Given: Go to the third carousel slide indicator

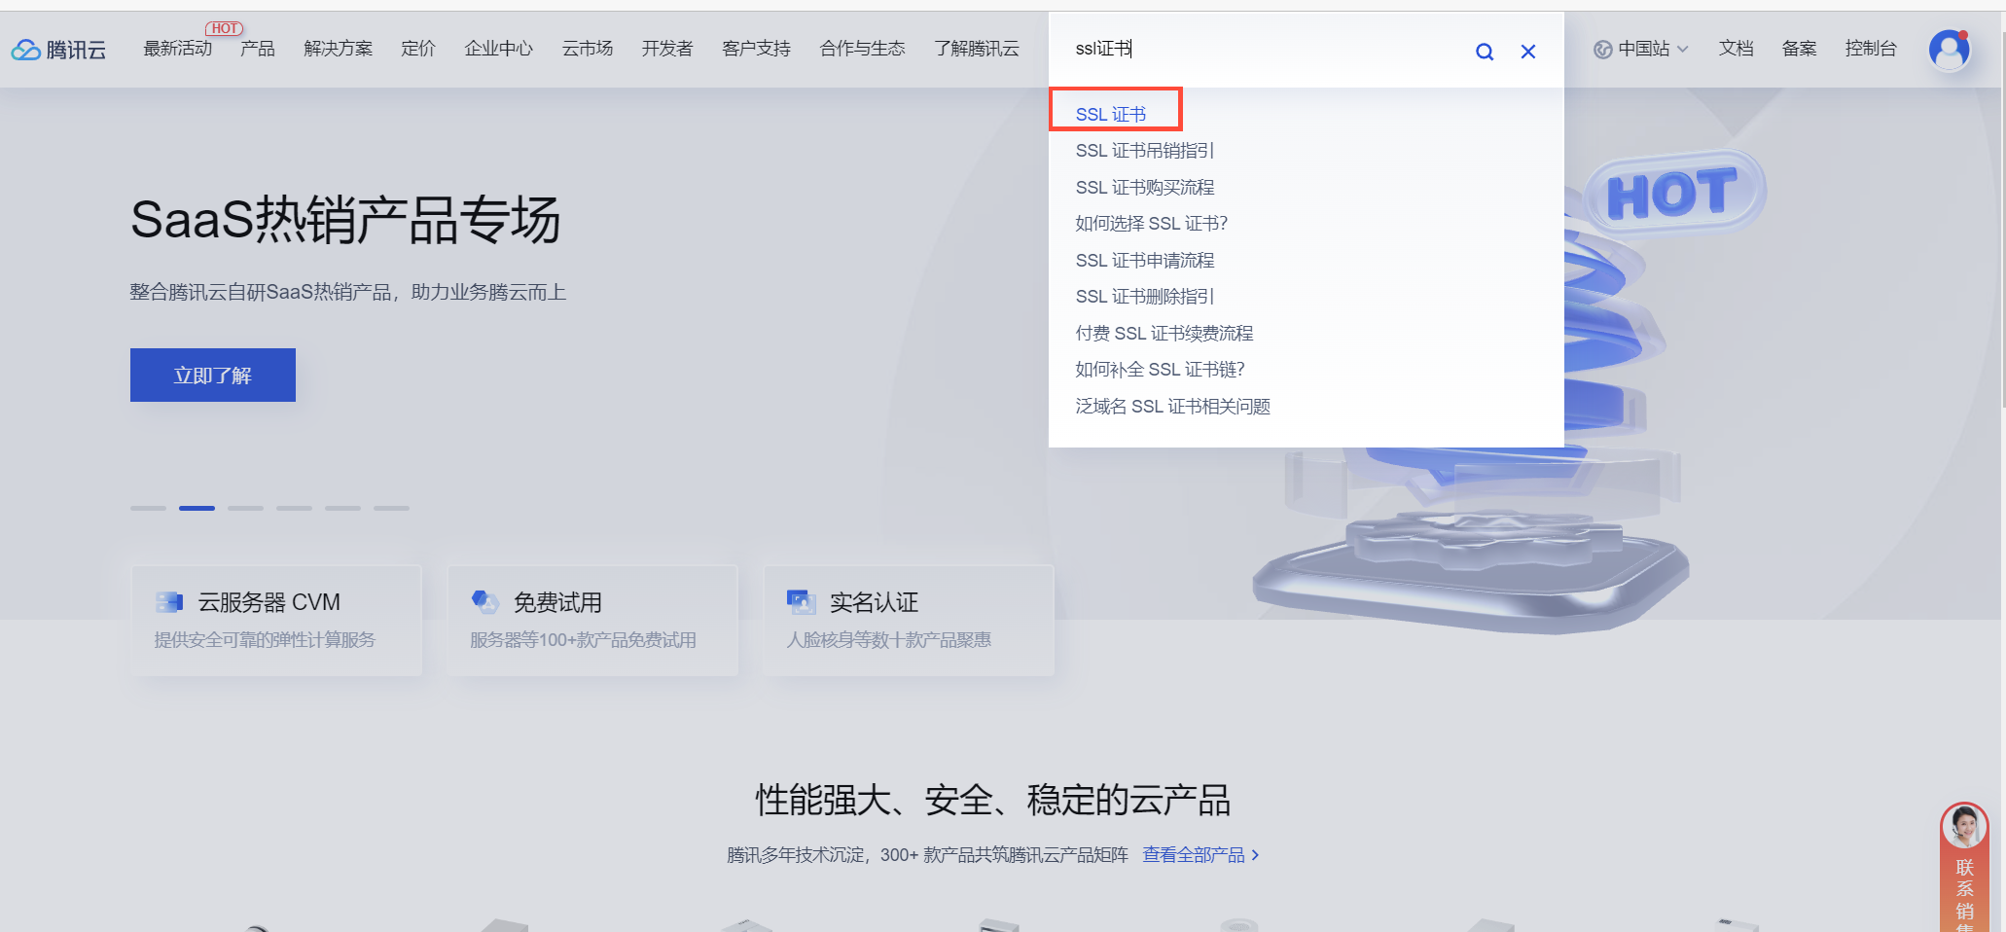Looking at the screenshot, I should tap(245, 508).
